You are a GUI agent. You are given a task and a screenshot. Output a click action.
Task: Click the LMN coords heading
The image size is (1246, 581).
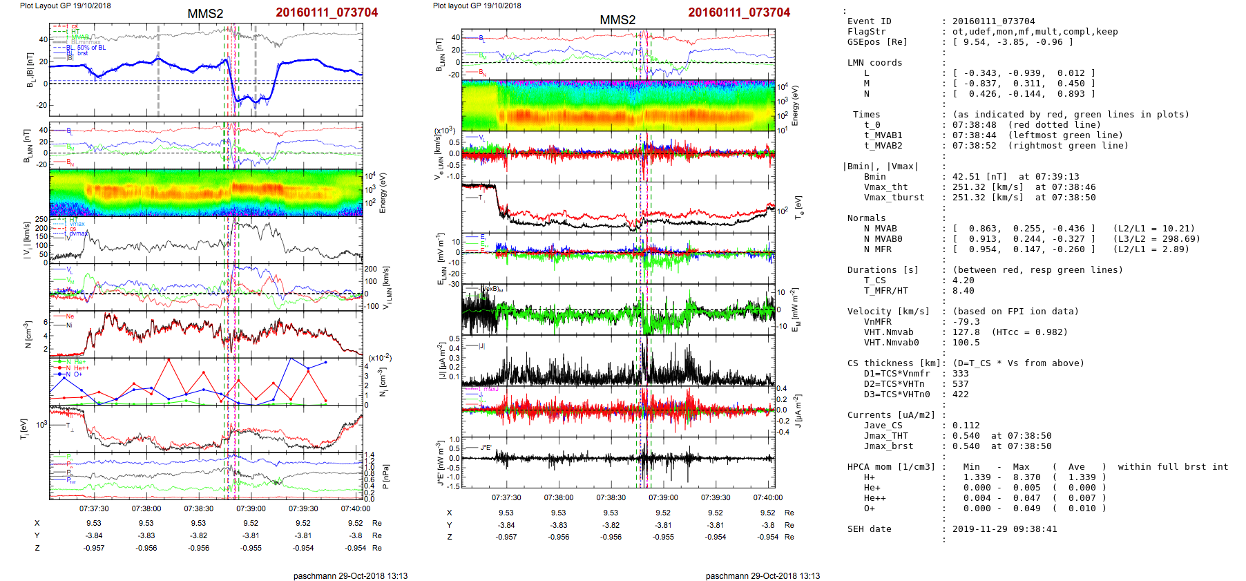pyautogui.click(x=874, y=63)
